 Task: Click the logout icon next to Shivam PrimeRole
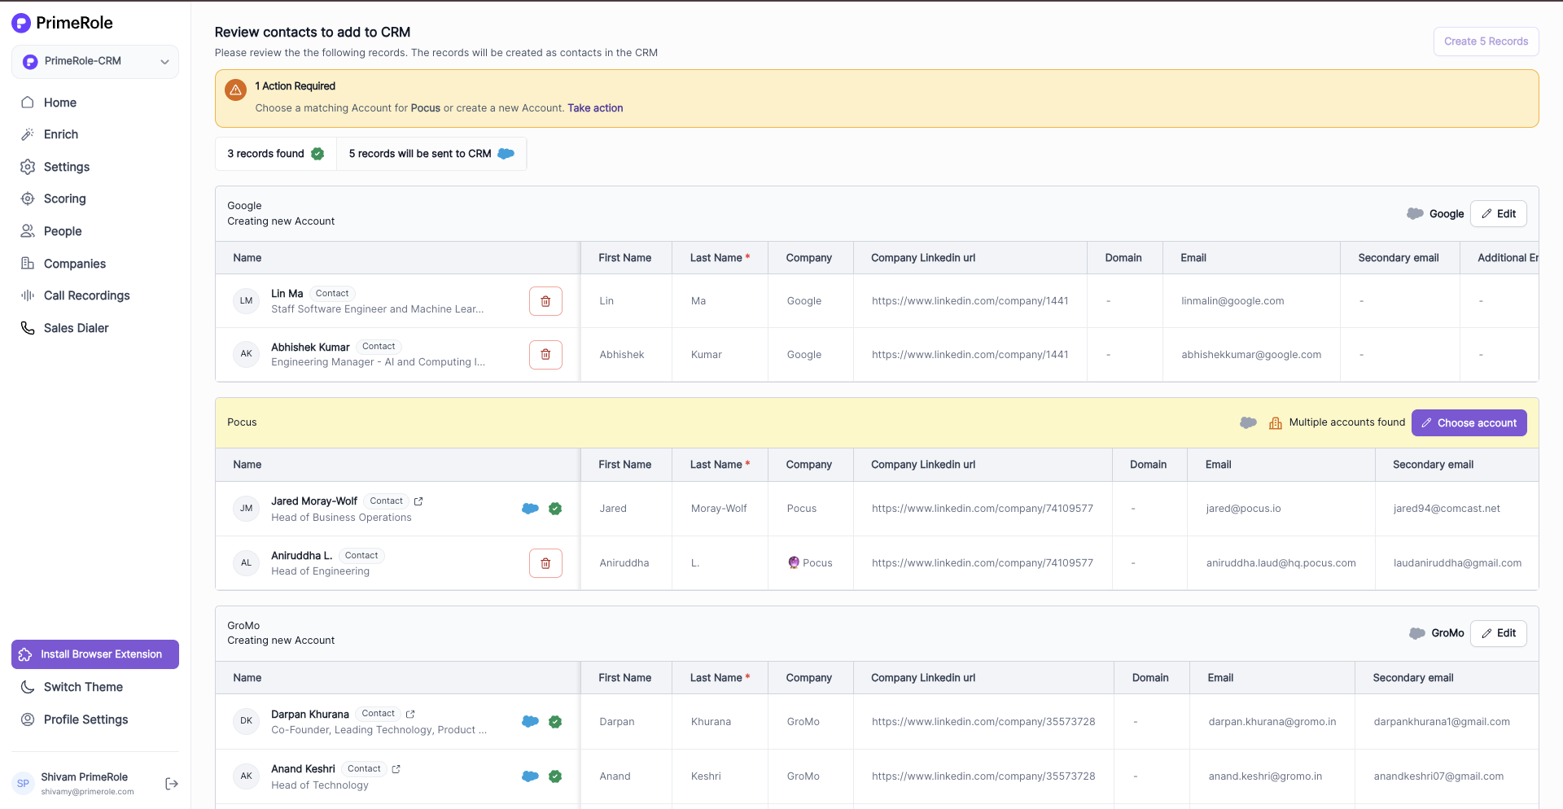tap(172, 784)
